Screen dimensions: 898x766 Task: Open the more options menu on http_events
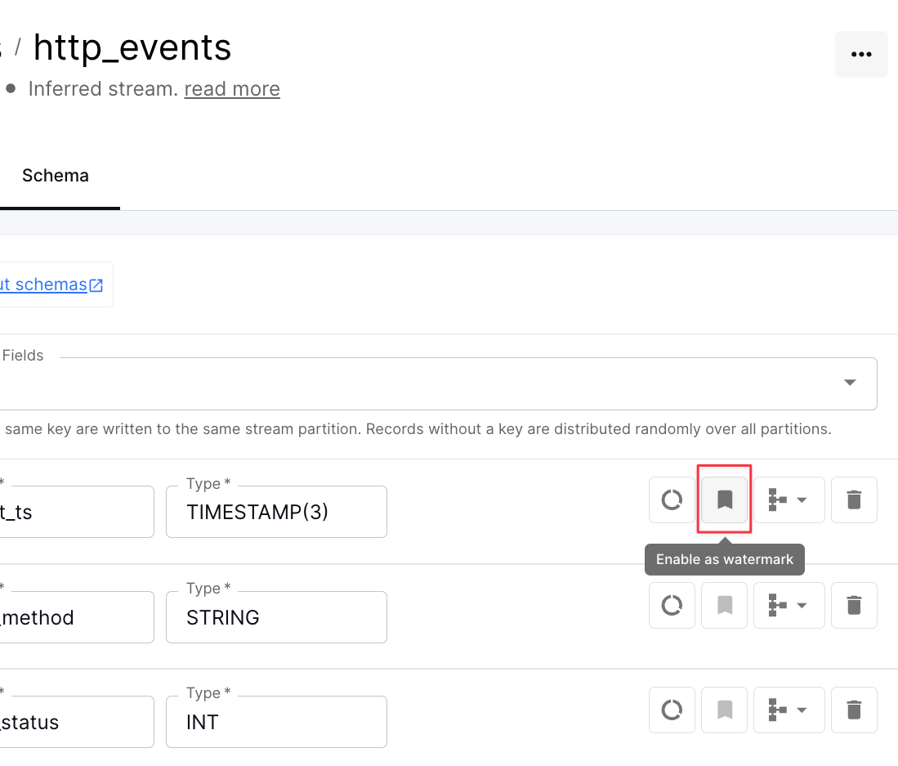861,54
